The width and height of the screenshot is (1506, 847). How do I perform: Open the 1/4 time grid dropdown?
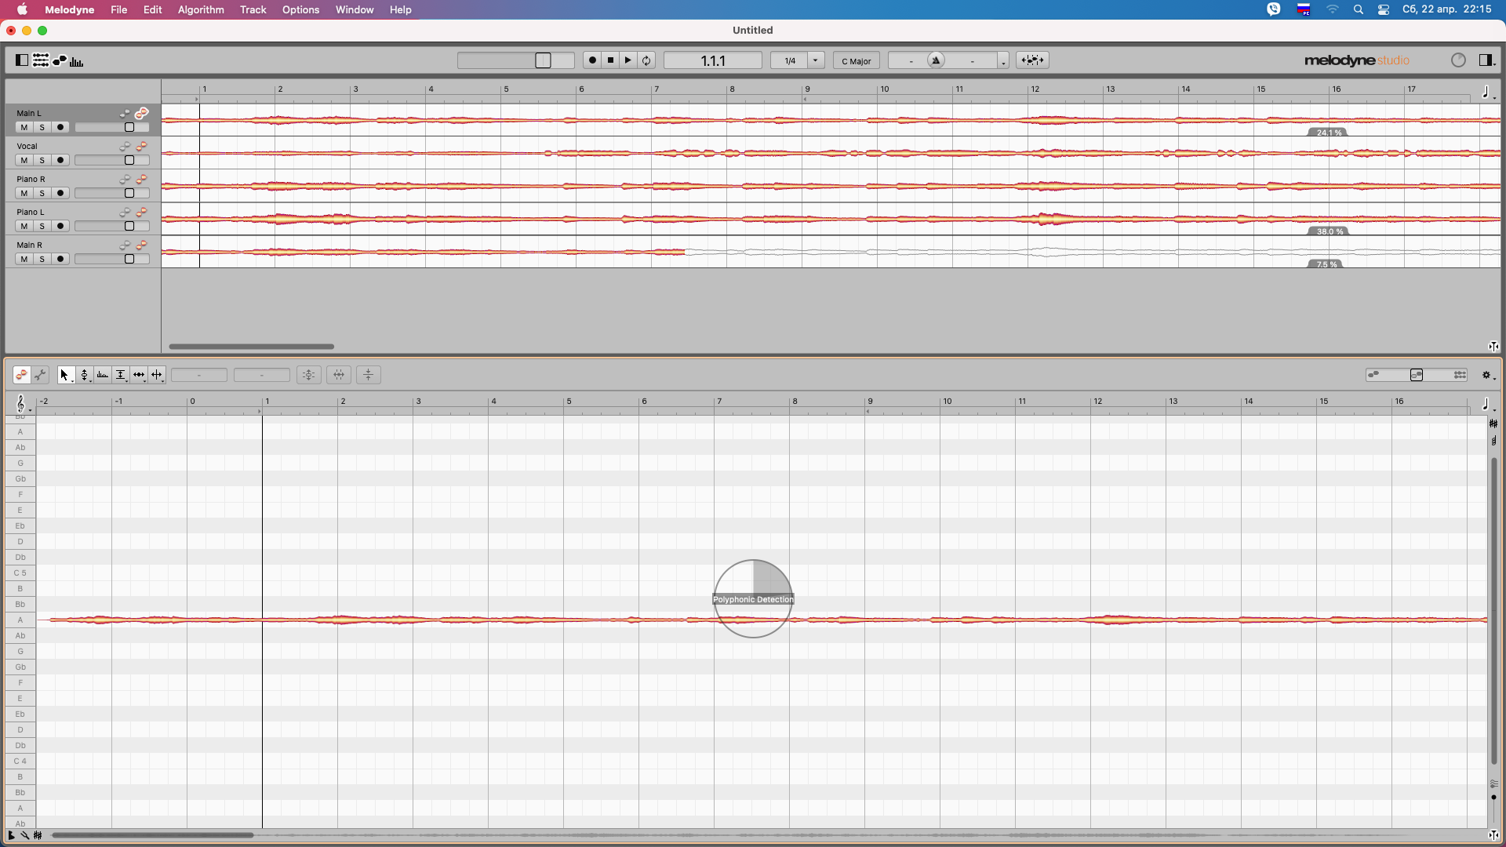click(816, 60)
